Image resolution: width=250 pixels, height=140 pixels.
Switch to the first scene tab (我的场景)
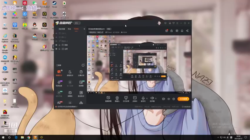tap(62, 29)
